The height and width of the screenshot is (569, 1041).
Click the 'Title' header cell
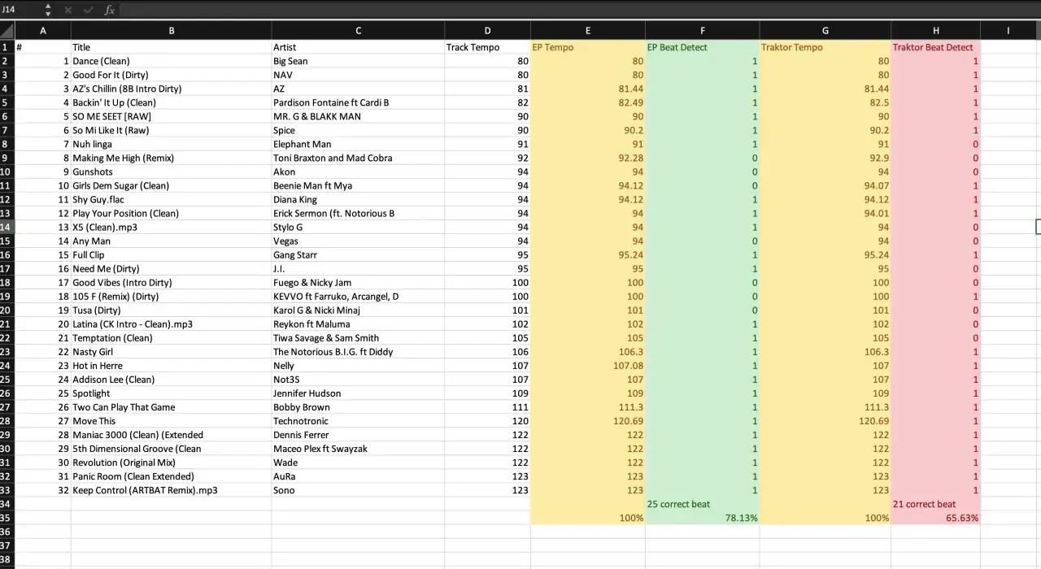[172, 47]
